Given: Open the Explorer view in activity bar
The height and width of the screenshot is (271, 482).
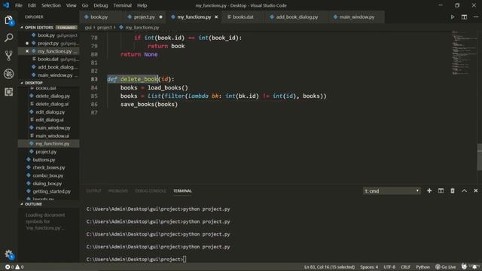Looking at the screenshot, I should (x=8, y=20).
